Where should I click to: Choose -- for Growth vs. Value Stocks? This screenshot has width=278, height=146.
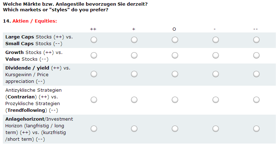pos(256,55)
